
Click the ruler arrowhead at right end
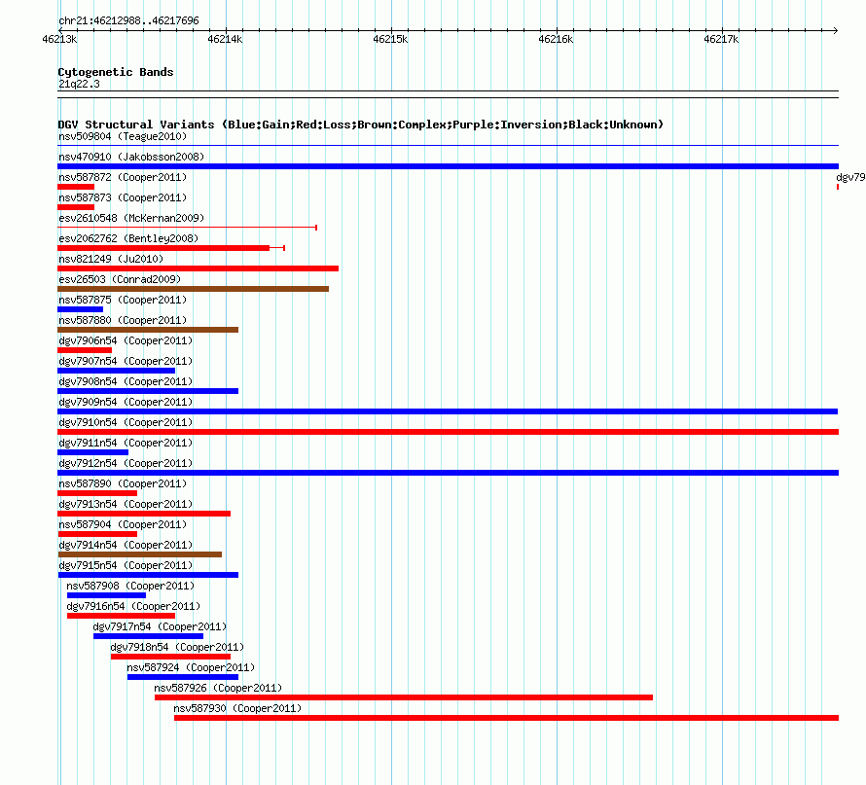tap(835, 30)
